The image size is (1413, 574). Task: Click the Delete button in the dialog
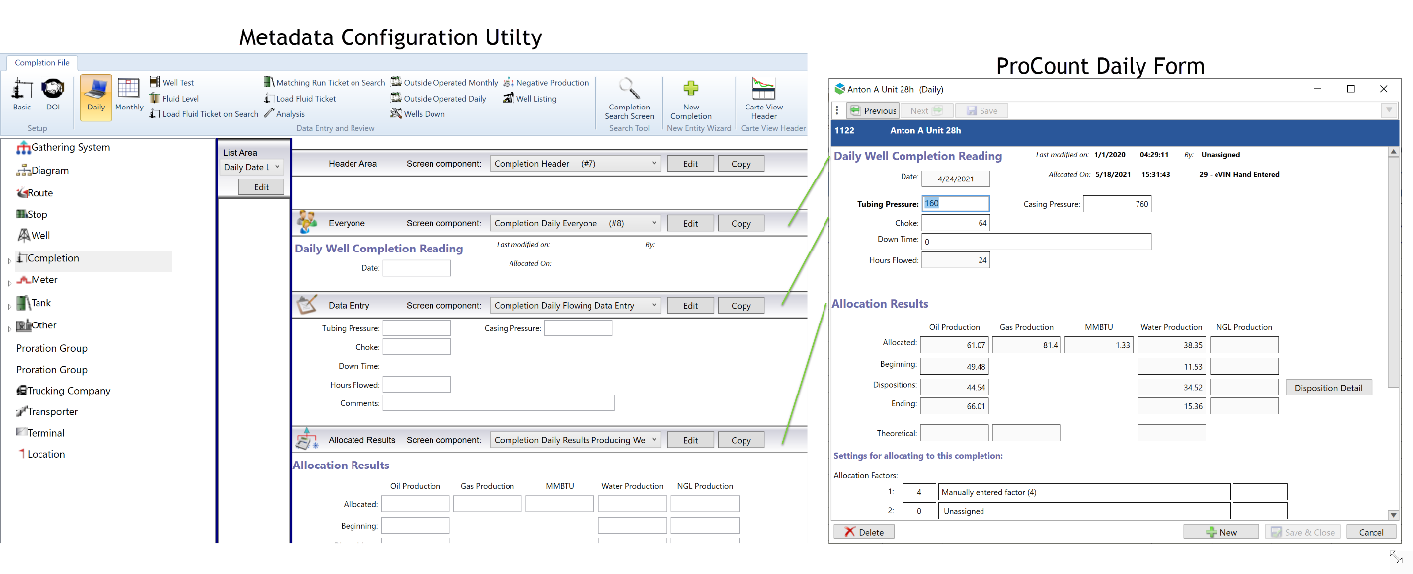863,532
